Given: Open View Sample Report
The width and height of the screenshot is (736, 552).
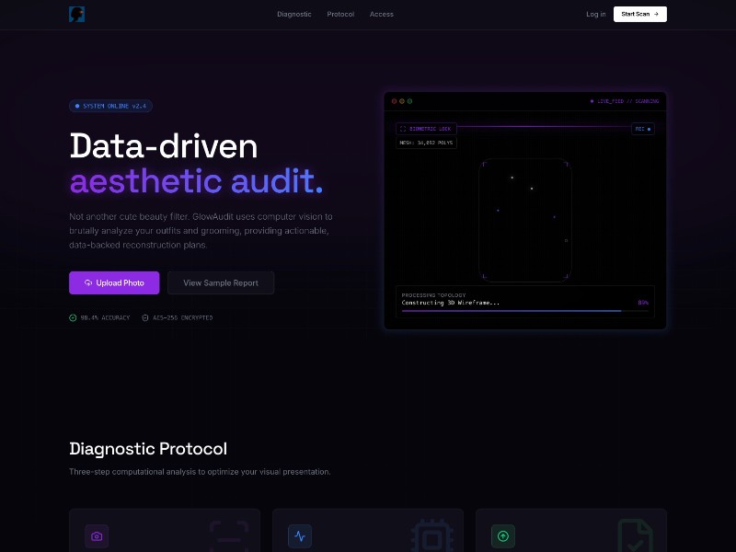Looking at the screenshot, I should coord(221,282).
